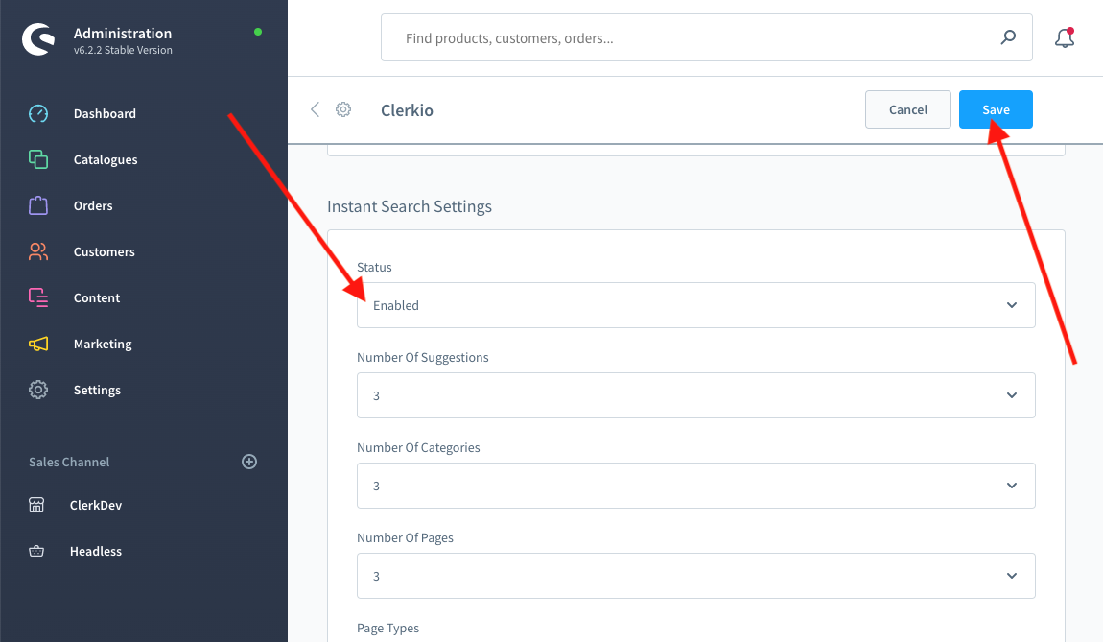
Task: Click the search magnifier icon
Action: pyautogui.click(x=1008, y=37)
